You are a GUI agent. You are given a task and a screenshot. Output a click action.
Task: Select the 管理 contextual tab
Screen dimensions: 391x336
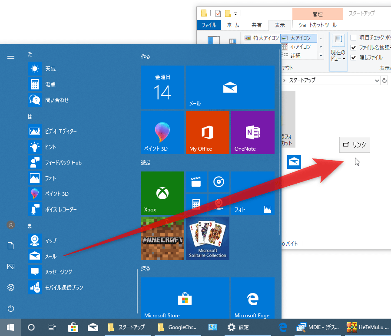pyautogui.click(x=318, y=14)
